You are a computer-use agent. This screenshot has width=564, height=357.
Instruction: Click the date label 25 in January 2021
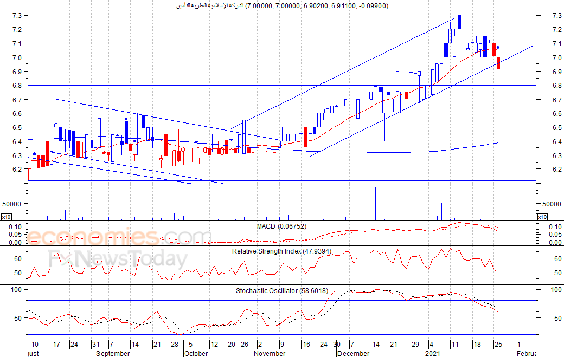tap(498, 345)
